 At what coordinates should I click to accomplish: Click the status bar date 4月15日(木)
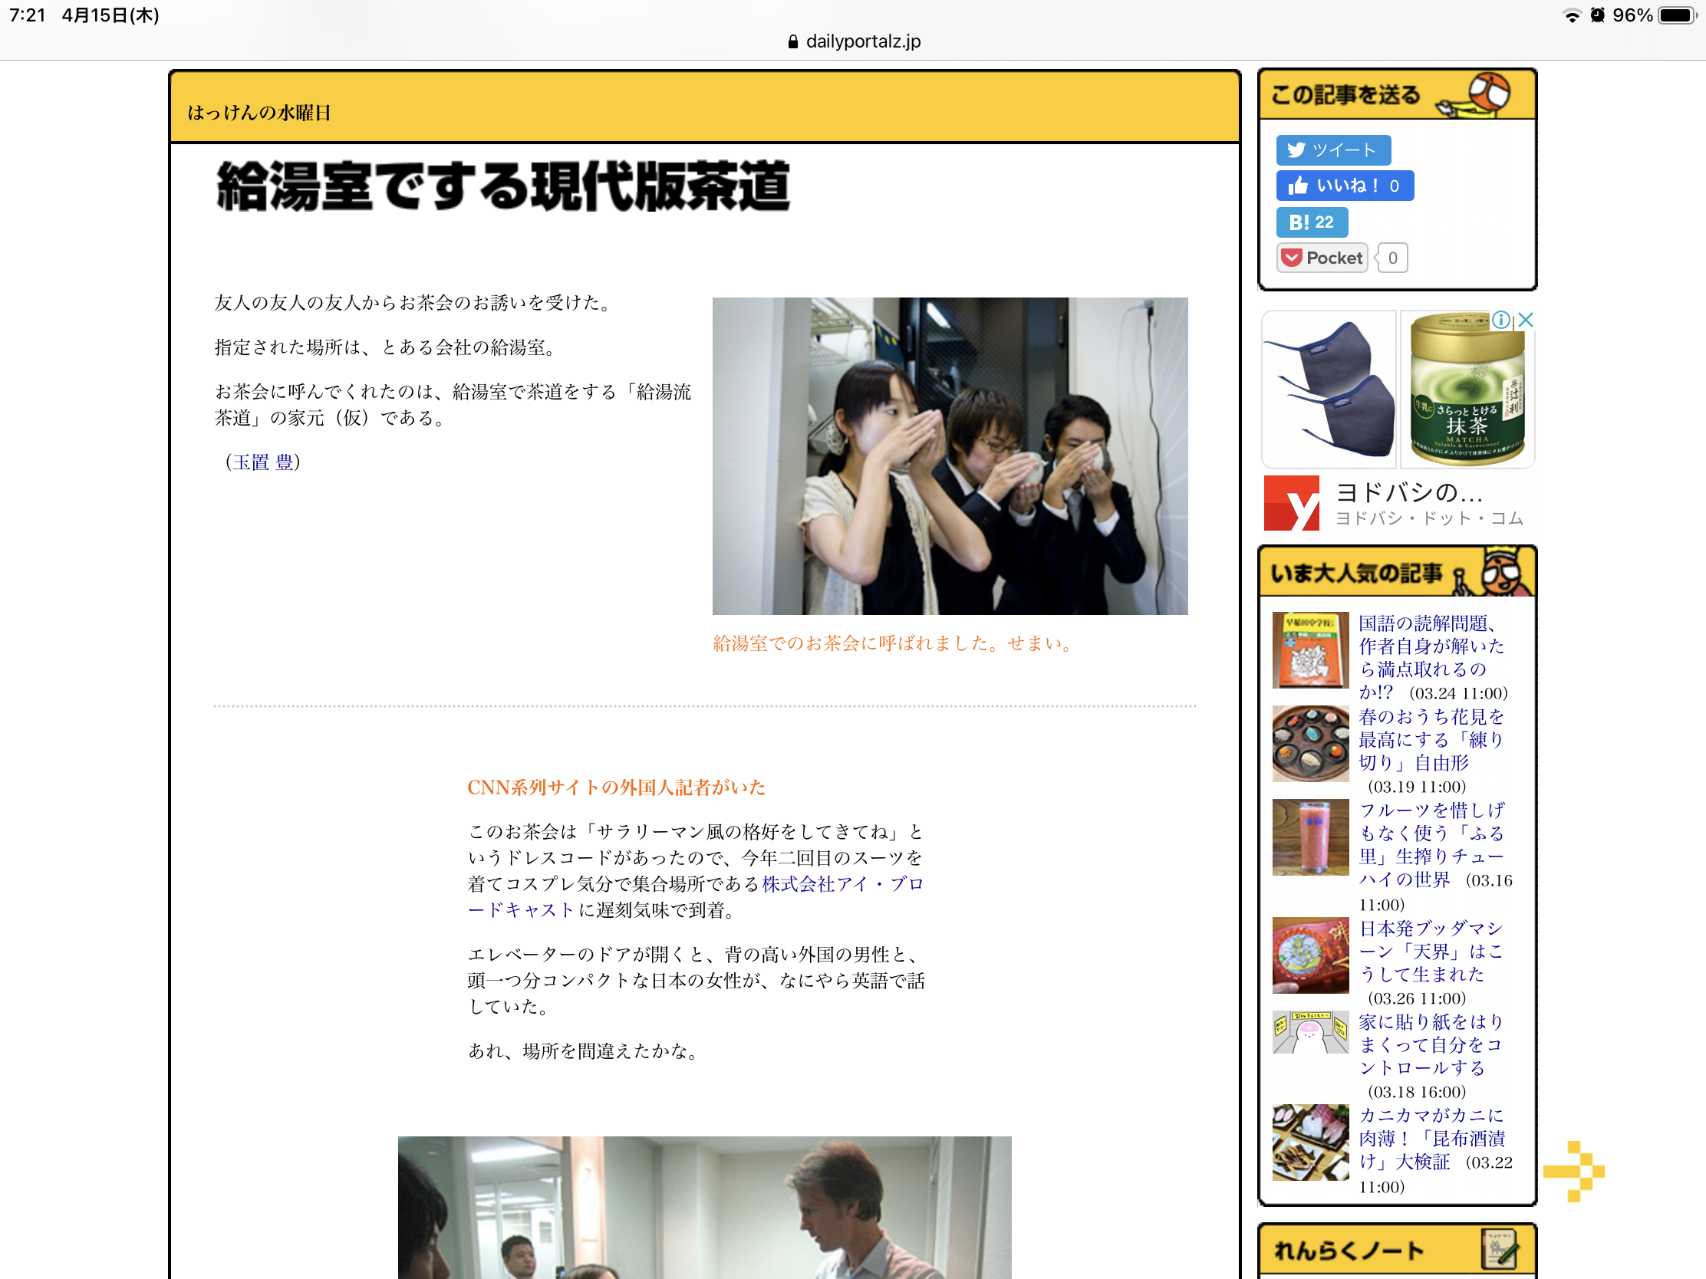[110, 15]
